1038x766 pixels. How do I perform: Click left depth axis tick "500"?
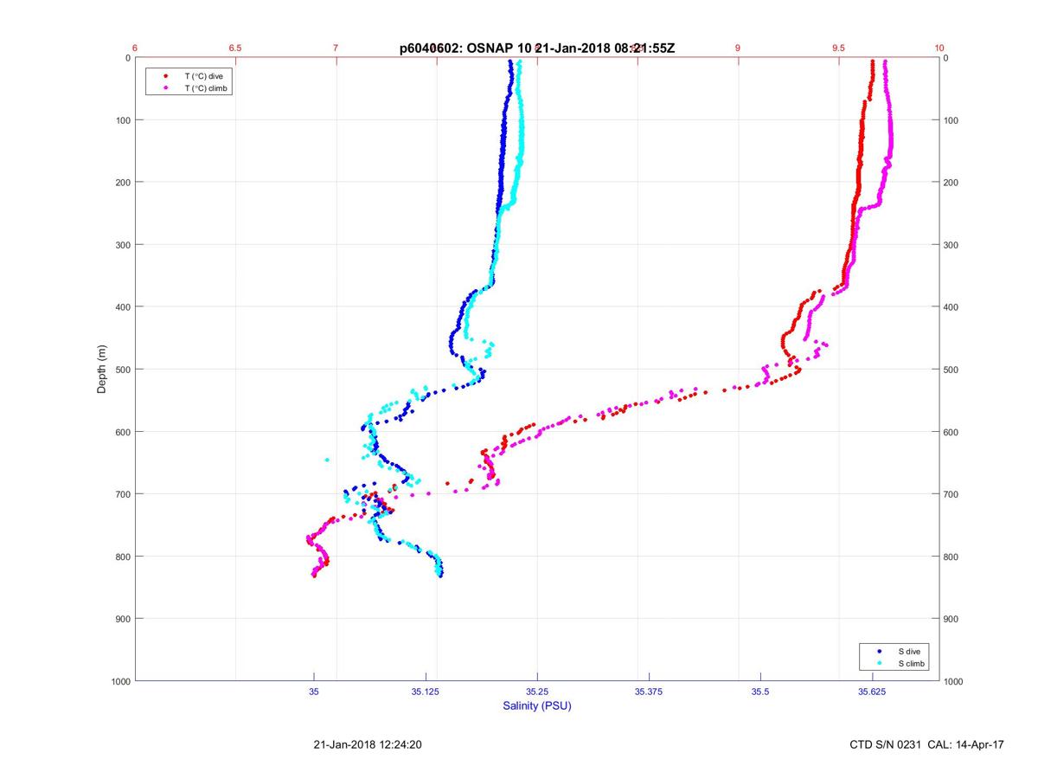tap(122, 370)
